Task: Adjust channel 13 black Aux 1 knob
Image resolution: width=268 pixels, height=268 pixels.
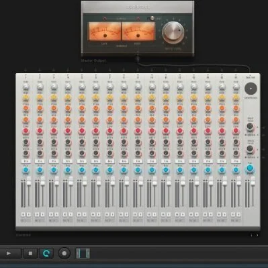Action: pyautogui.click(x=194, y=142)
